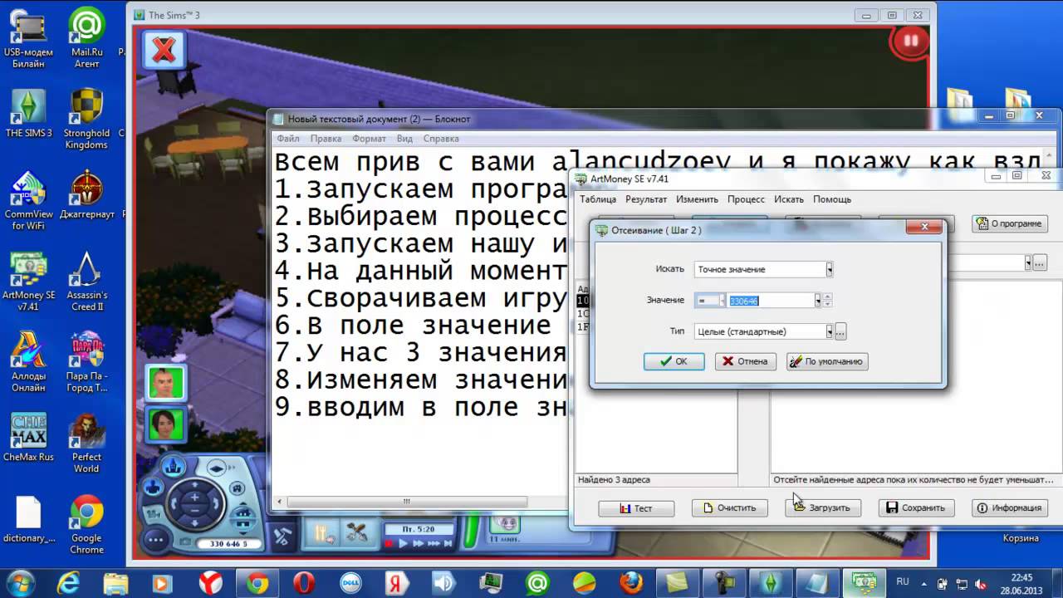This screenshot has width=1063, height=598.
Task: Open the Правка menu in Notepad
Action: coord(326,139)
